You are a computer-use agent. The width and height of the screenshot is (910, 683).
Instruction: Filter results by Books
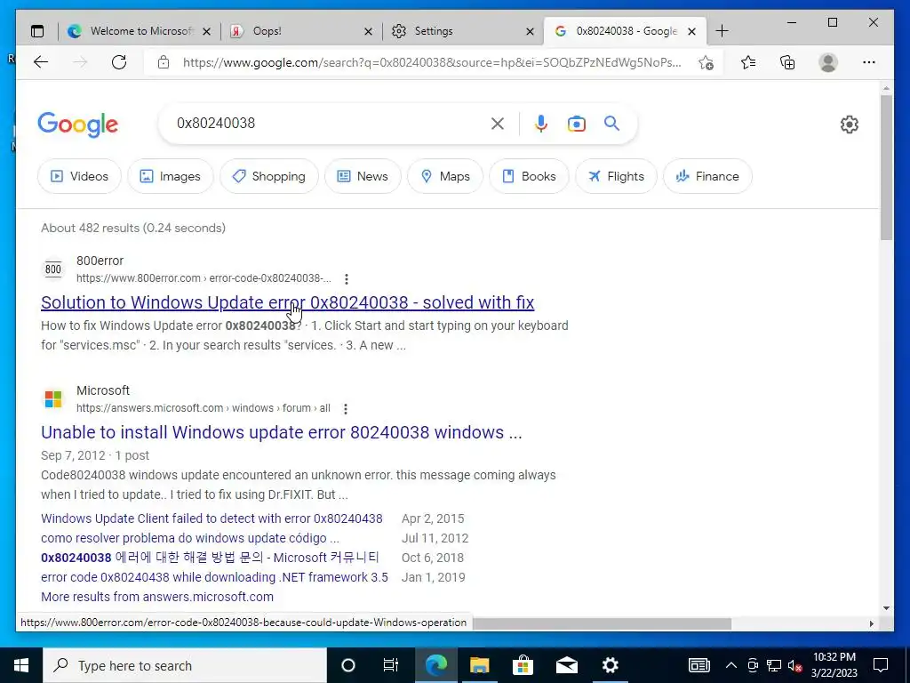point(529,176)
